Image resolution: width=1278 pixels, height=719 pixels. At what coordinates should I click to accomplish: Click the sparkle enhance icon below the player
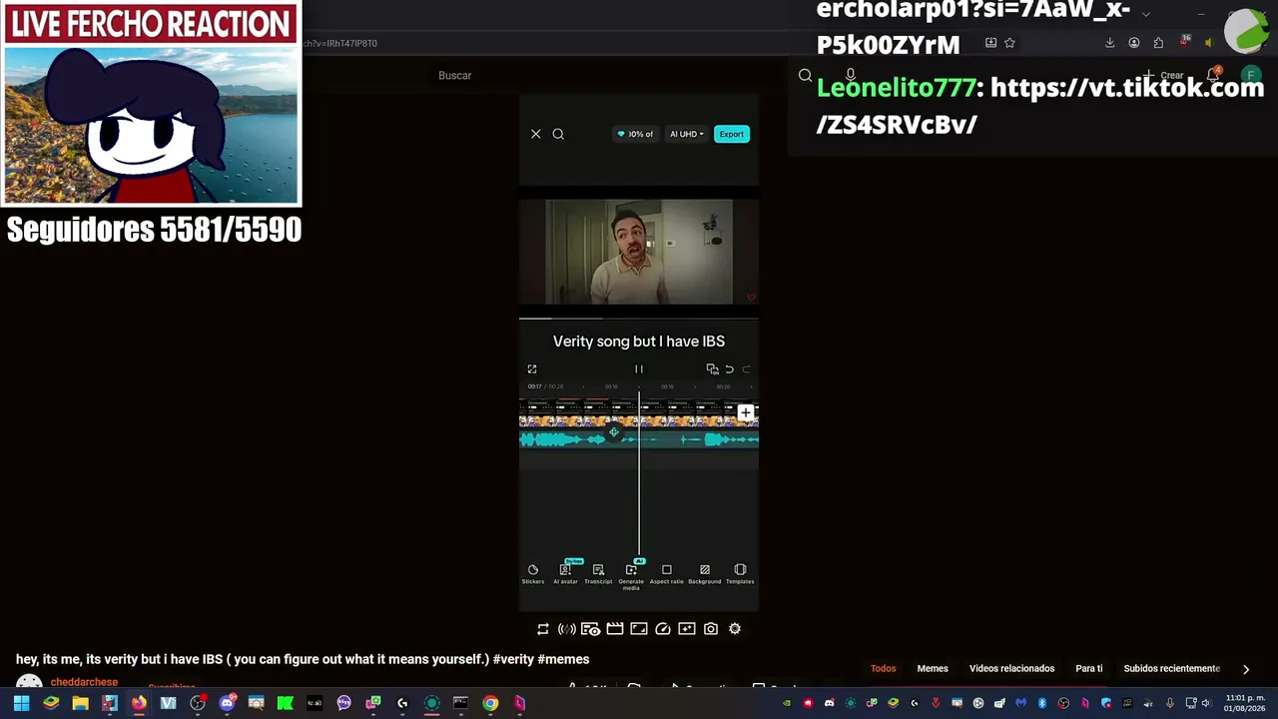687,629
